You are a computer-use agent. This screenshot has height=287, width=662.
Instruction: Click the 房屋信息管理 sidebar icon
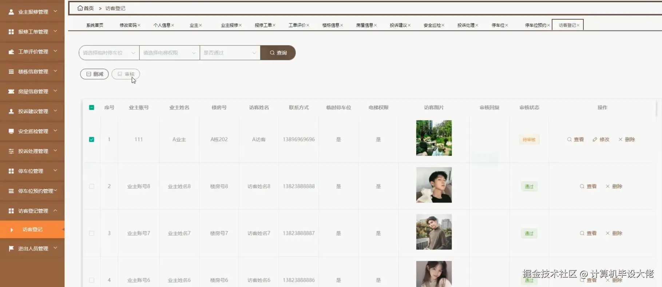point(11,91)
